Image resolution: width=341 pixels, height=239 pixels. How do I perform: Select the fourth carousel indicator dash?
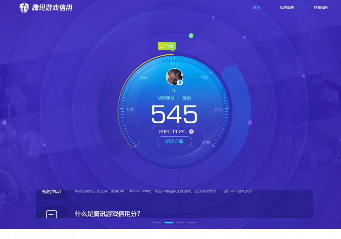tap(192, 223)
